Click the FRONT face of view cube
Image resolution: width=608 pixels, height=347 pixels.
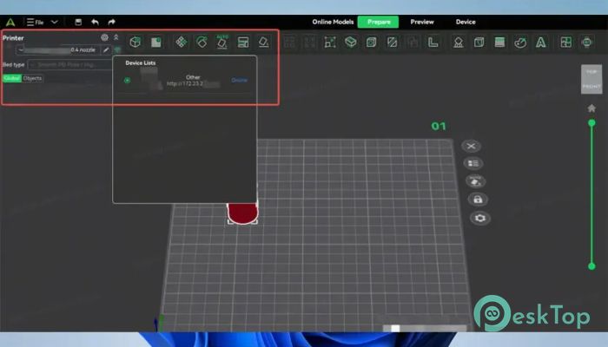click(591, 87)
